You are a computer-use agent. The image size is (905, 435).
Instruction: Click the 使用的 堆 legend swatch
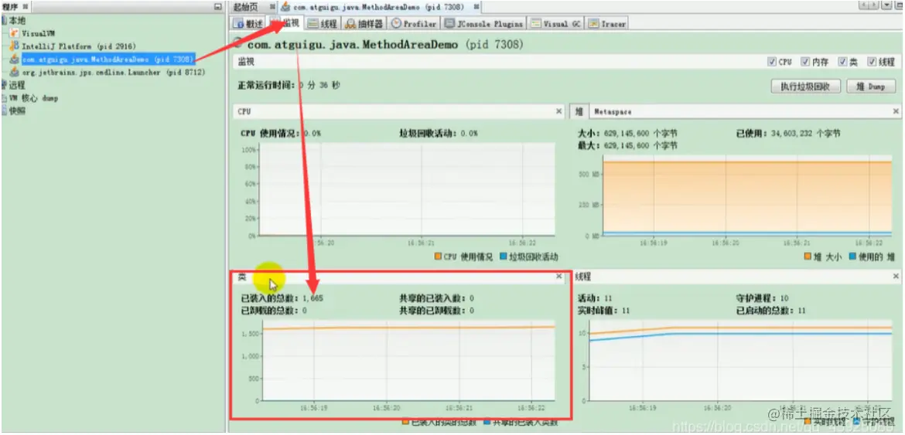pos(852,257)
